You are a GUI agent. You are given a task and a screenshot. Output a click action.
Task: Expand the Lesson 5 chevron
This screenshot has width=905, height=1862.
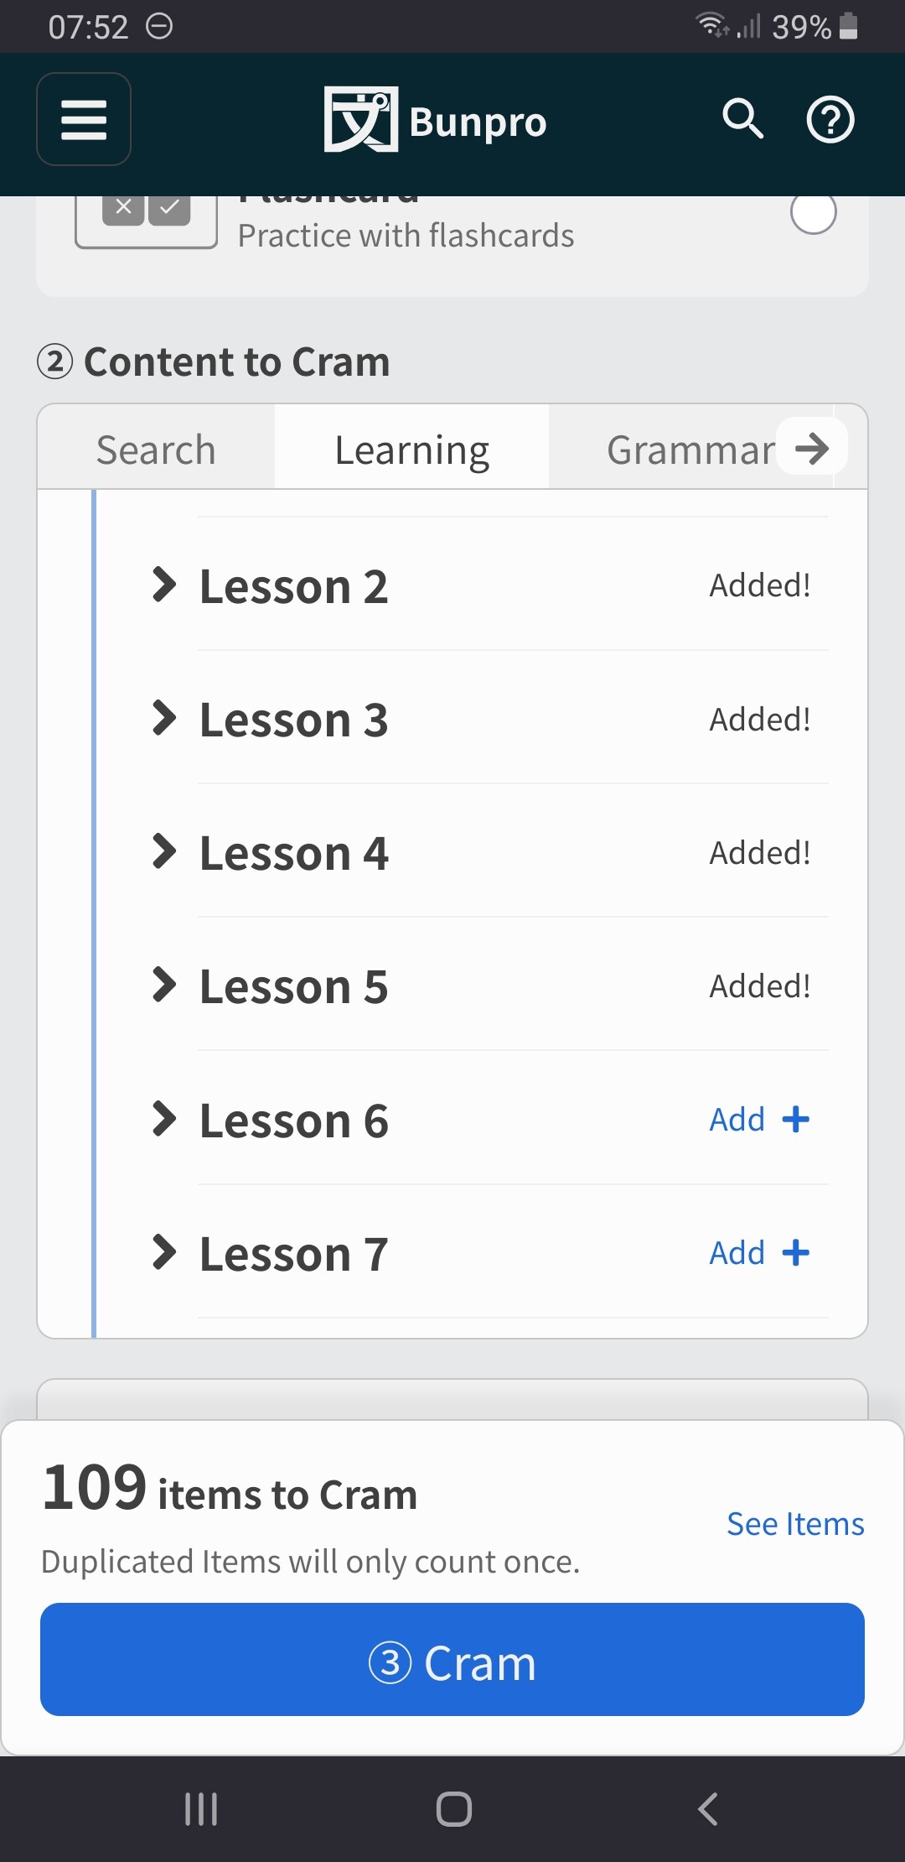(164, 985)
